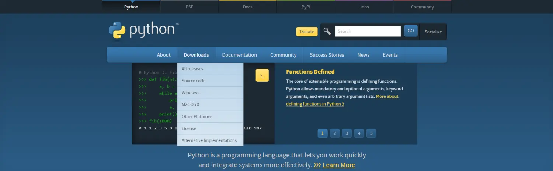
Task: Open the Jobs top tab
Action: coord(364,7)
